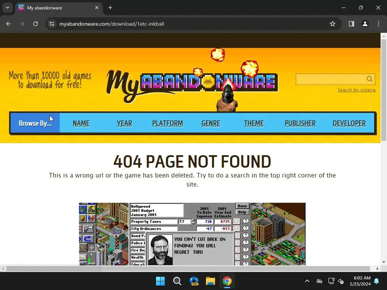Click the OneDrive cloud tray icon

pos(319,281)
